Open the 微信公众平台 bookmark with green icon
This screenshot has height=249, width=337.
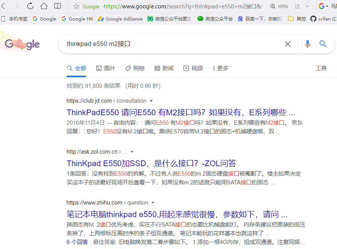(x=215, y=19)
